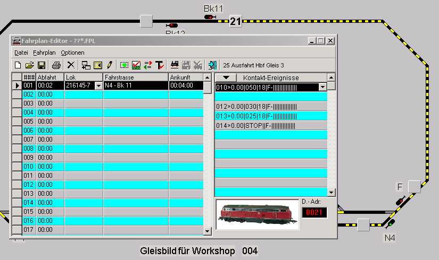Minimize the Fahrplan-Editor window
Image resolution: width=439 pixels, height=260 pixels.
coord(312,41)
